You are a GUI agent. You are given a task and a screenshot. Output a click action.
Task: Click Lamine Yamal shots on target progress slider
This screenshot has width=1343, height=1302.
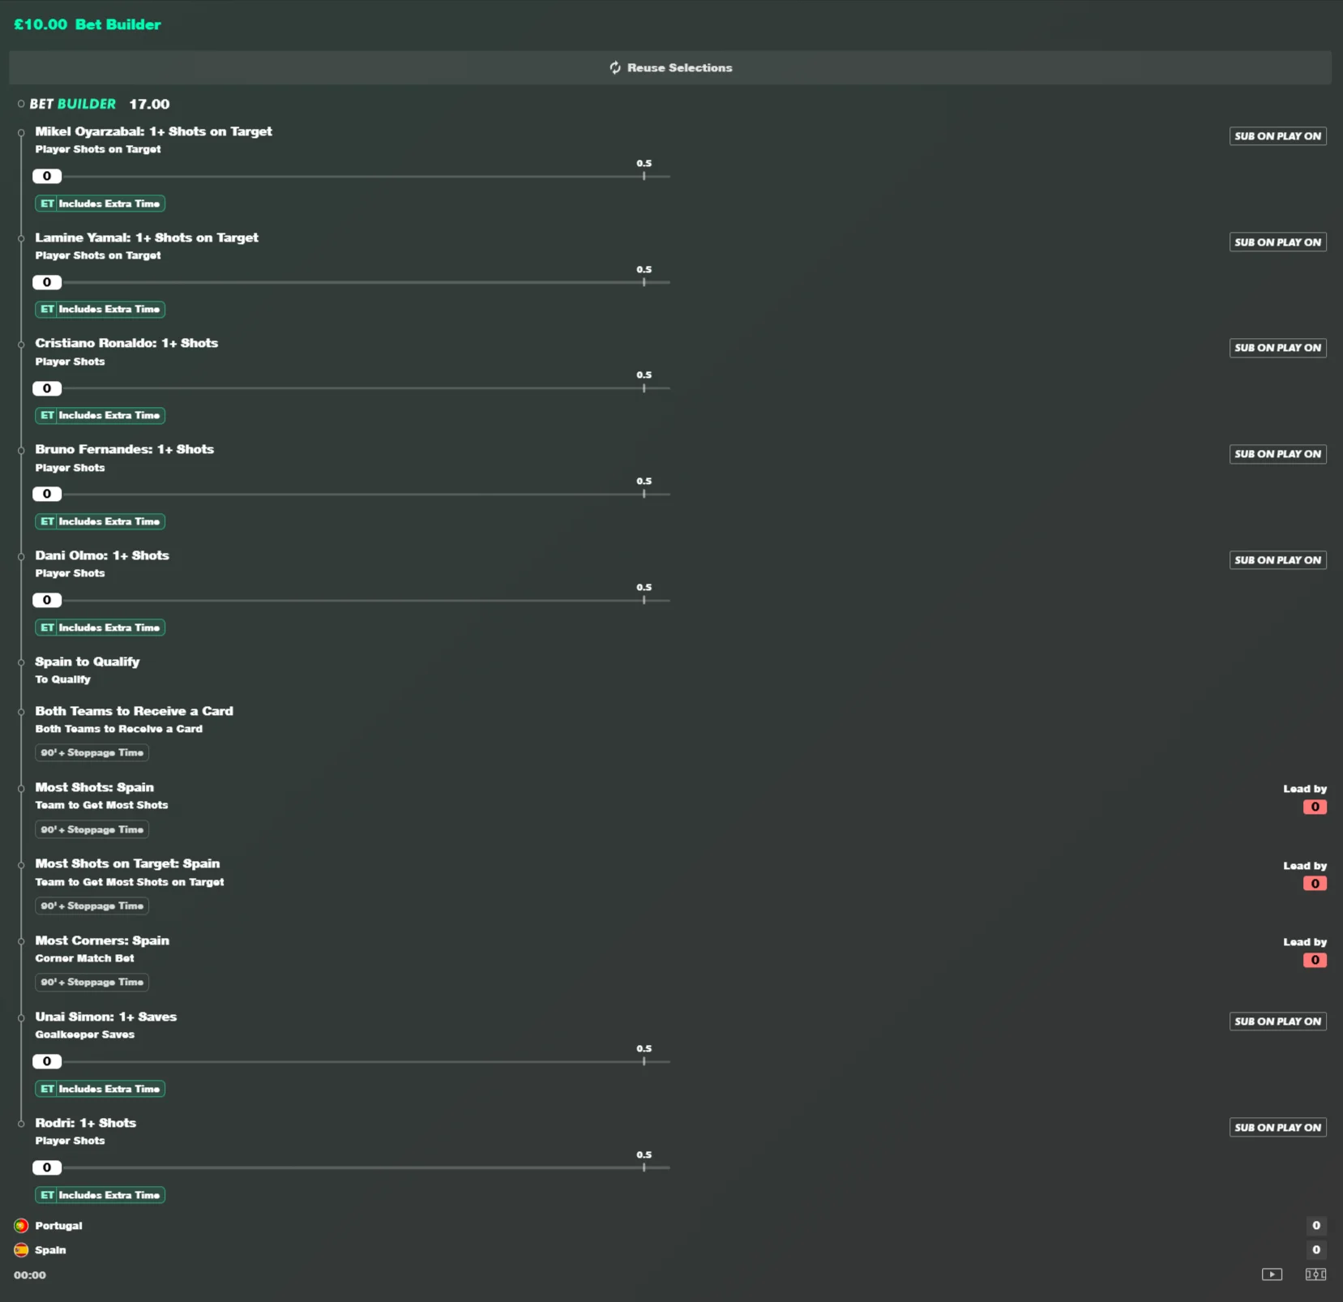pos(351,282)
